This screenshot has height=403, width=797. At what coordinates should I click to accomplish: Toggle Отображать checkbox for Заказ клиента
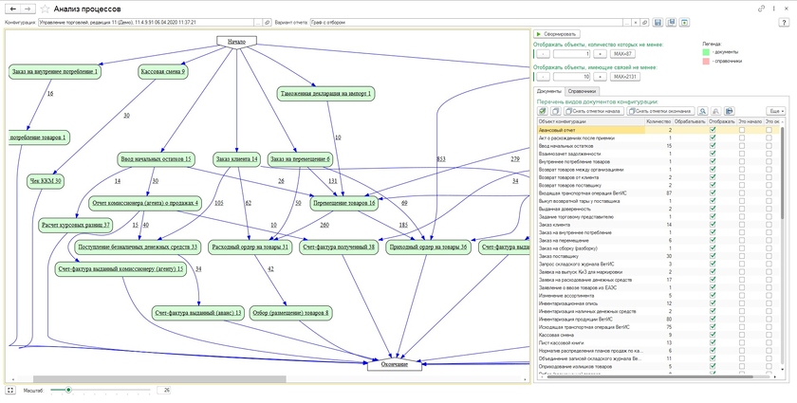click(x=714, y=225)
